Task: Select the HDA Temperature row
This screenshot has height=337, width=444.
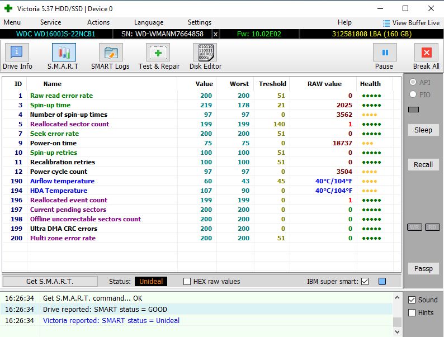Action: [x=202, y=191]
